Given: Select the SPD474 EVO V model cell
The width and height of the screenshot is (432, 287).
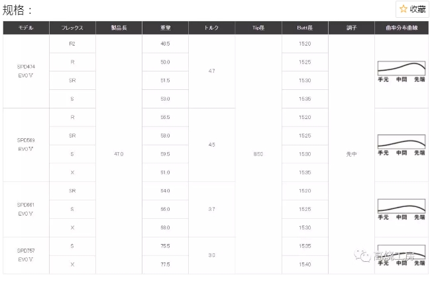Looking at the screenshot, I should (x=26, y=71).
